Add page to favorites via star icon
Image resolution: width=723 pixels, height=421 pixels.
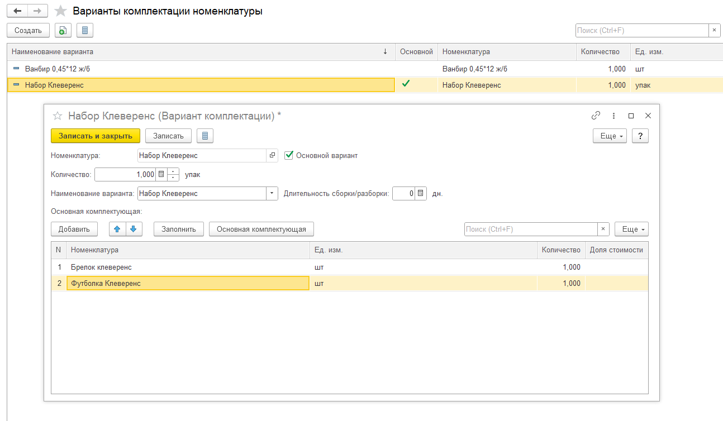(61, 11)
